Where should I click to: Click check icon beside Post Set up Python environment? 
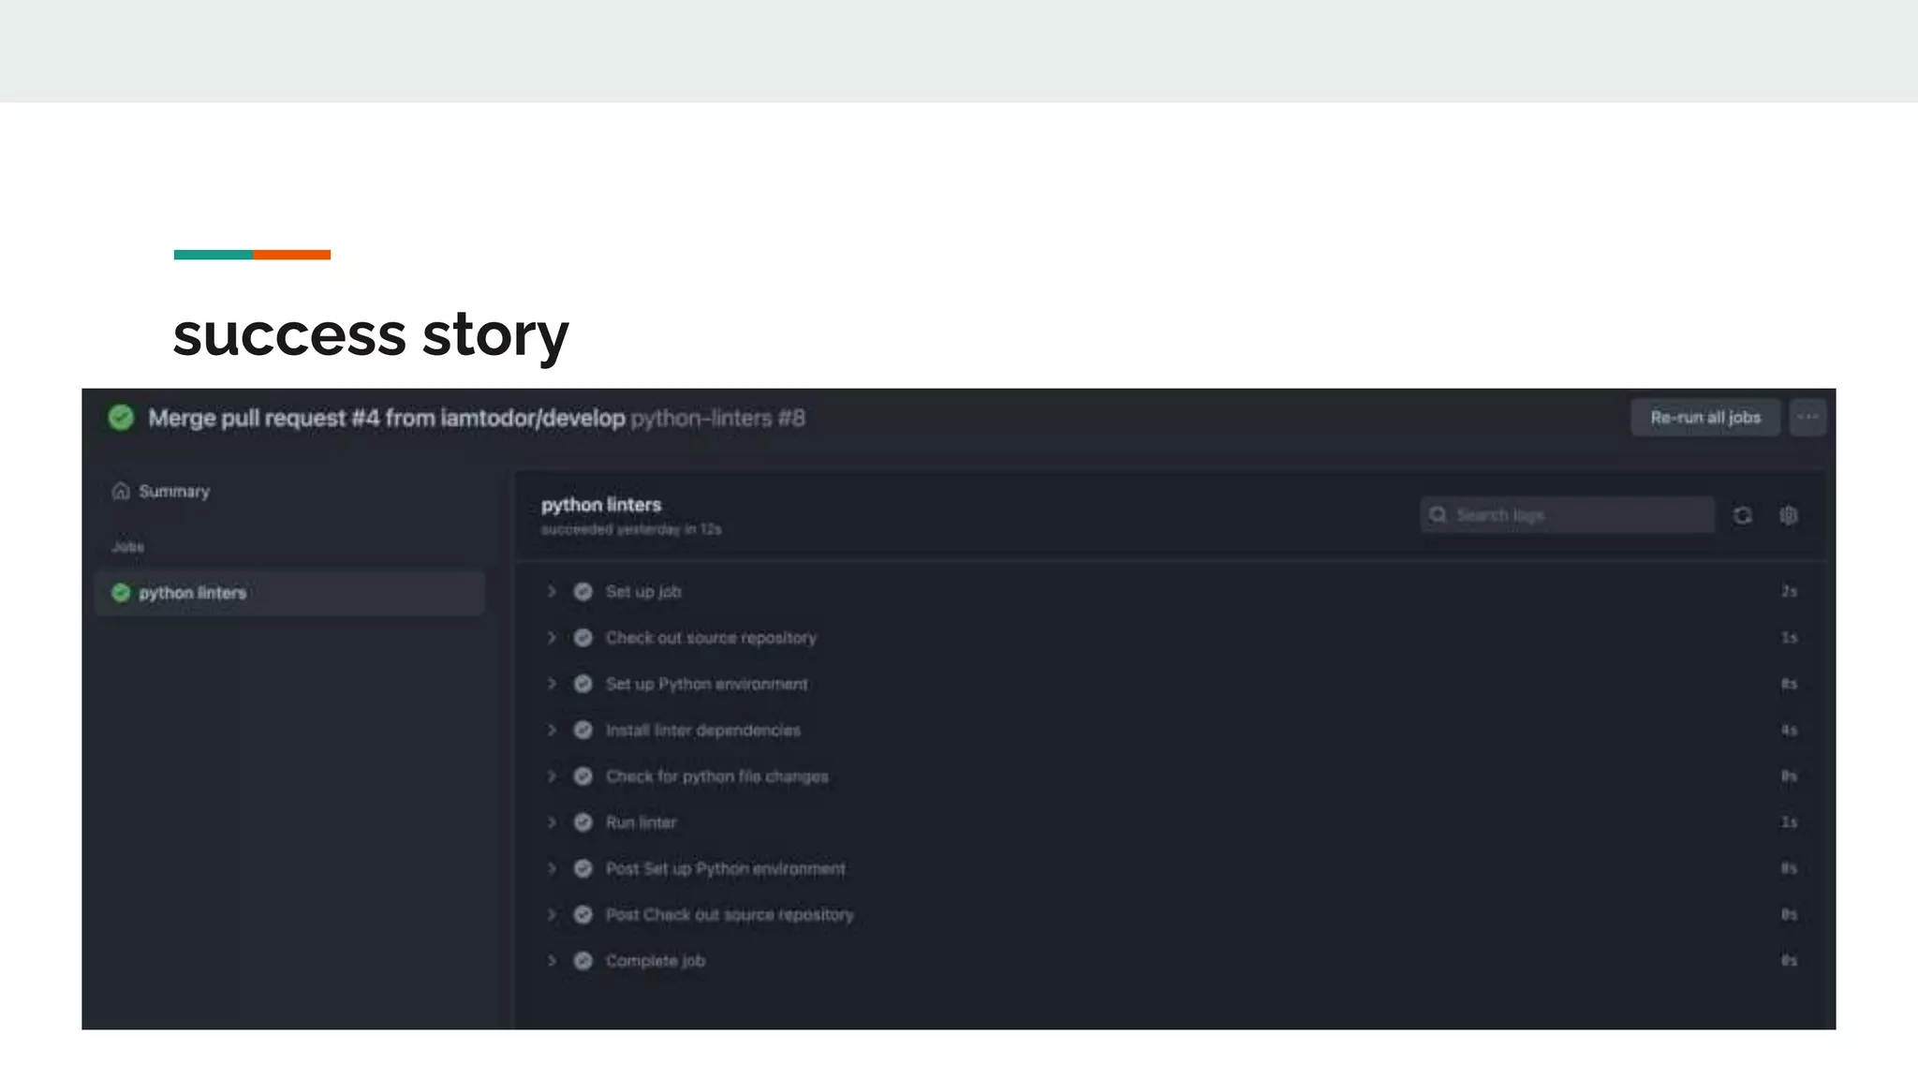[583, 868]
